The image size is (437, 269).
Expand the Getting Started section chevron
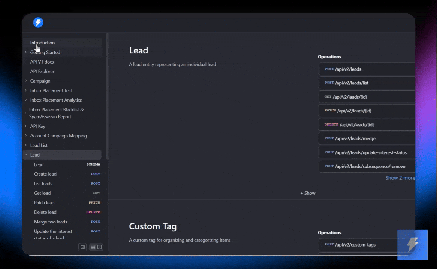coord(26,52)
